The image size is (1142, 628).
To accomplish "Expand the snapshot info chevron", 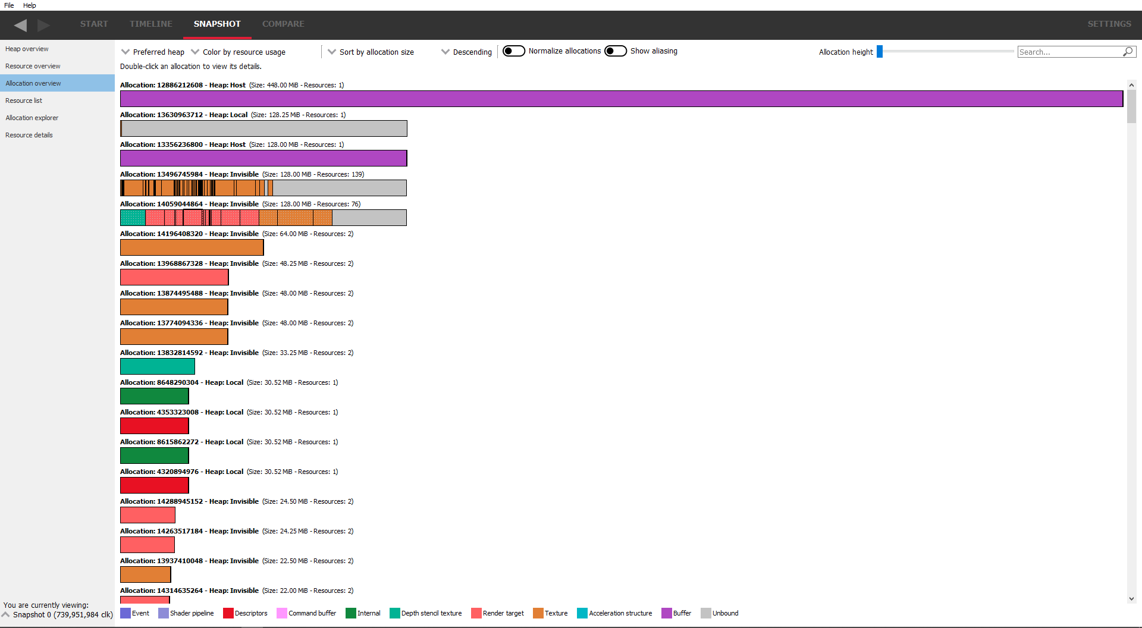I will (x=6, y=614).
